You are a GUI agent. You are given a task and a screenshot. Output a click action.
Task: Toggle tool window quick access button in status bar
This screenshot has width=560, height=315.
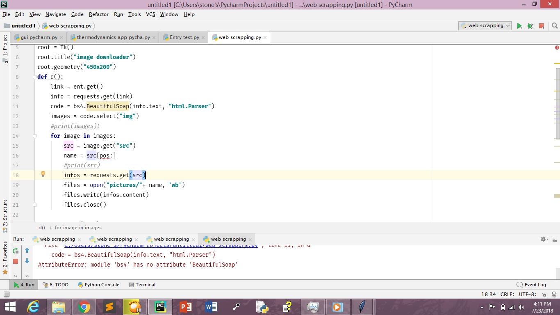[x=6, y=294]
